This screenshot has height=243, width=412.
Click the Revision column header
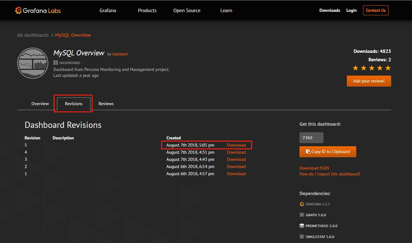(32, 138)
